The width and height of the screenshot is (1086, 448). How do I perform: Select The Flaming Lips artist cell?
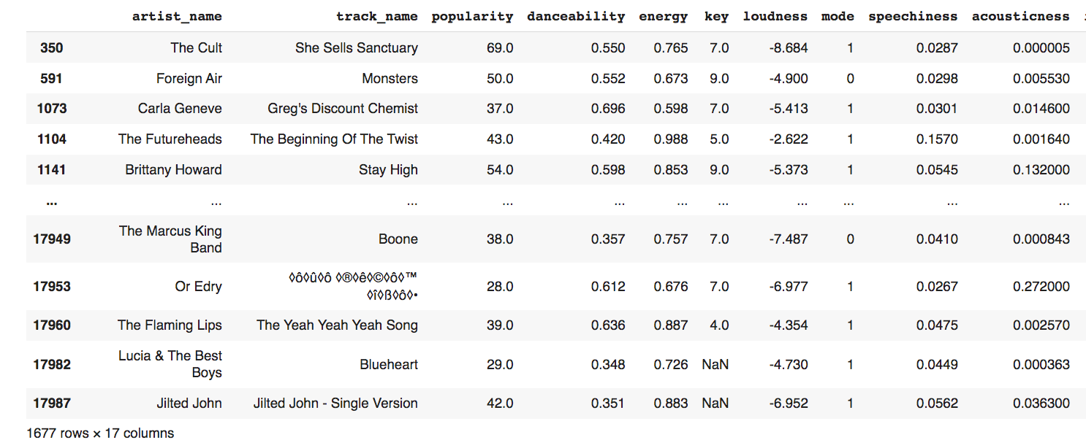170,325
